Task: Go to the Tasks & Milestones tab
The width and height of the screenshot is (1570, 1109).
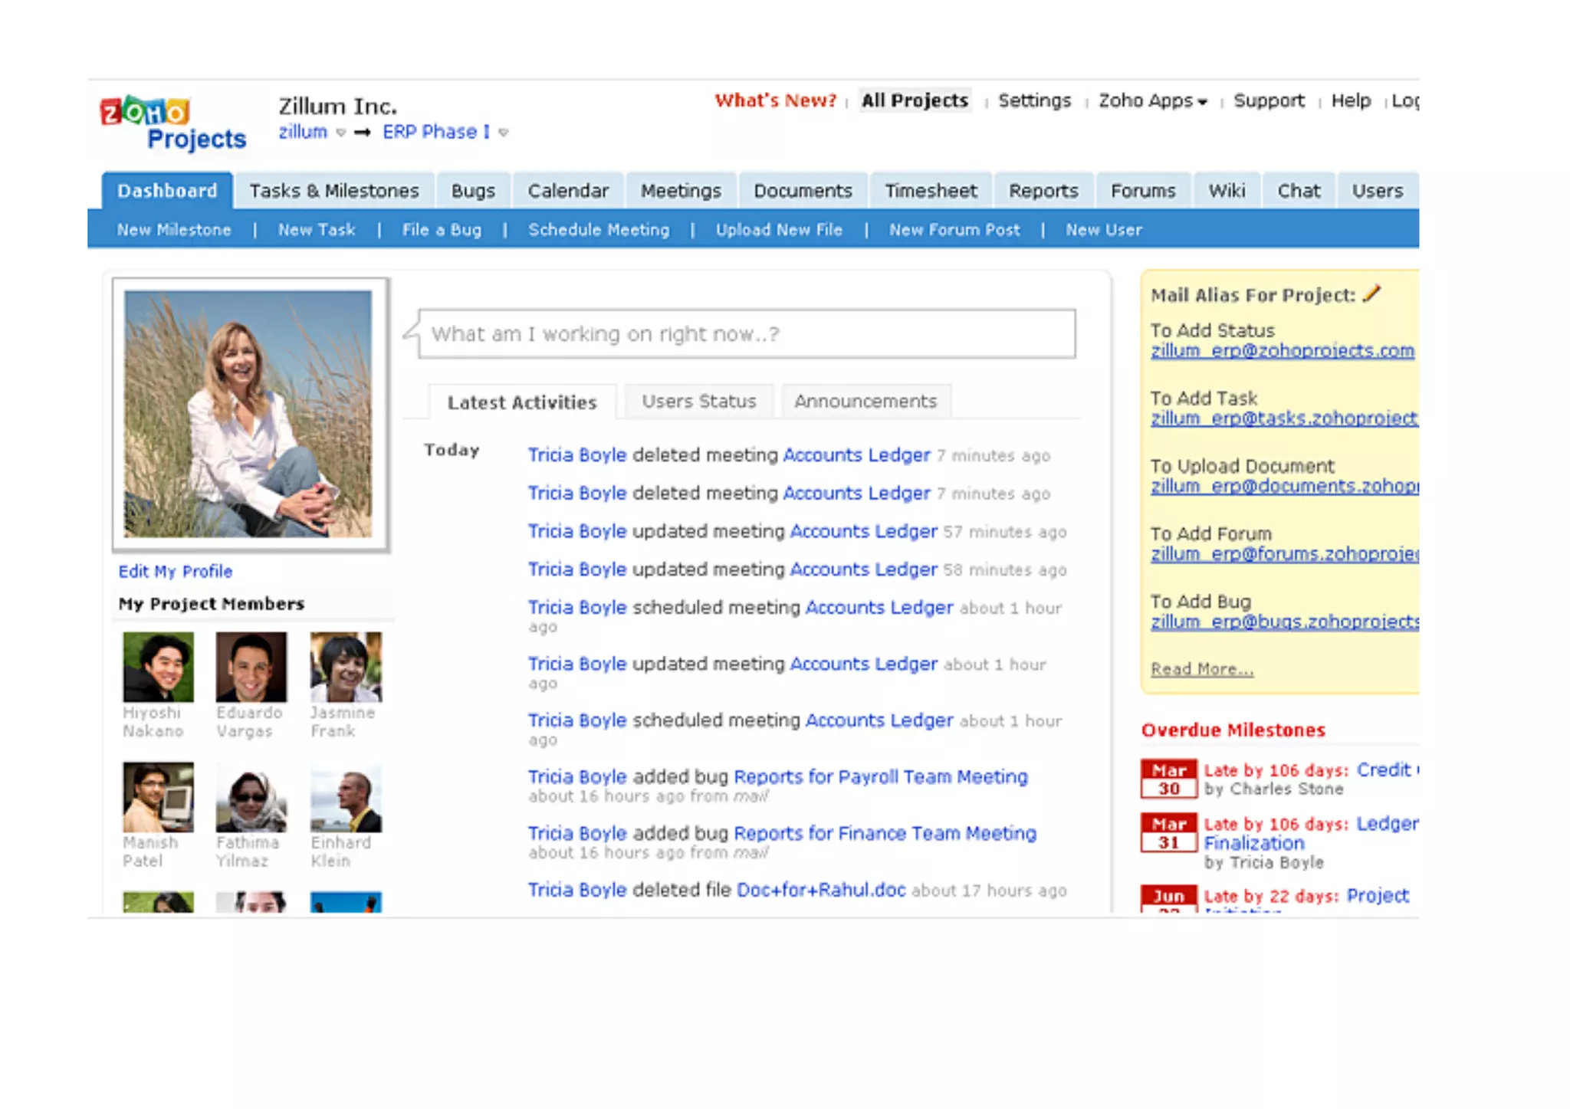Action: [x=333, y=191]
